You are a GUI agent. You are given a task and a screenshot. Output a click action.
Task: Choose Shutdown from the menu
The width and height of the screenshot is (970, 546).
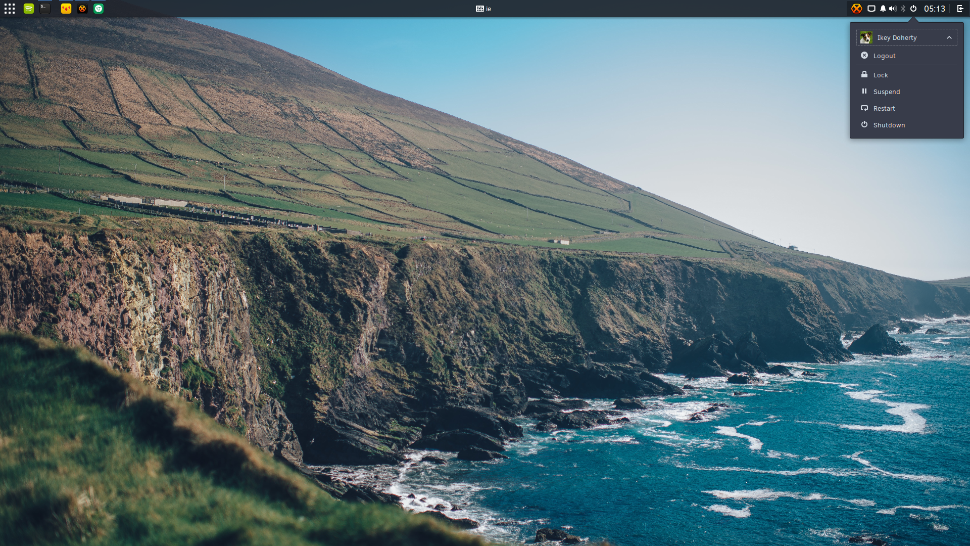[x=907, y=125]
